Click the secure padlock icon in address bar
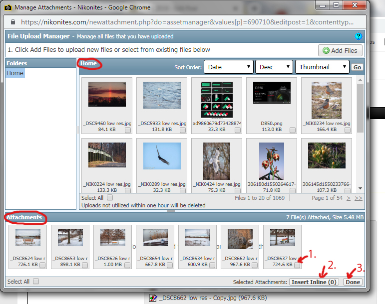 pos(12,22)
